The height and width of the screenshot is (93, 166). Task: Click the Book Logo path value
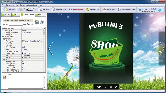point(32,41)
